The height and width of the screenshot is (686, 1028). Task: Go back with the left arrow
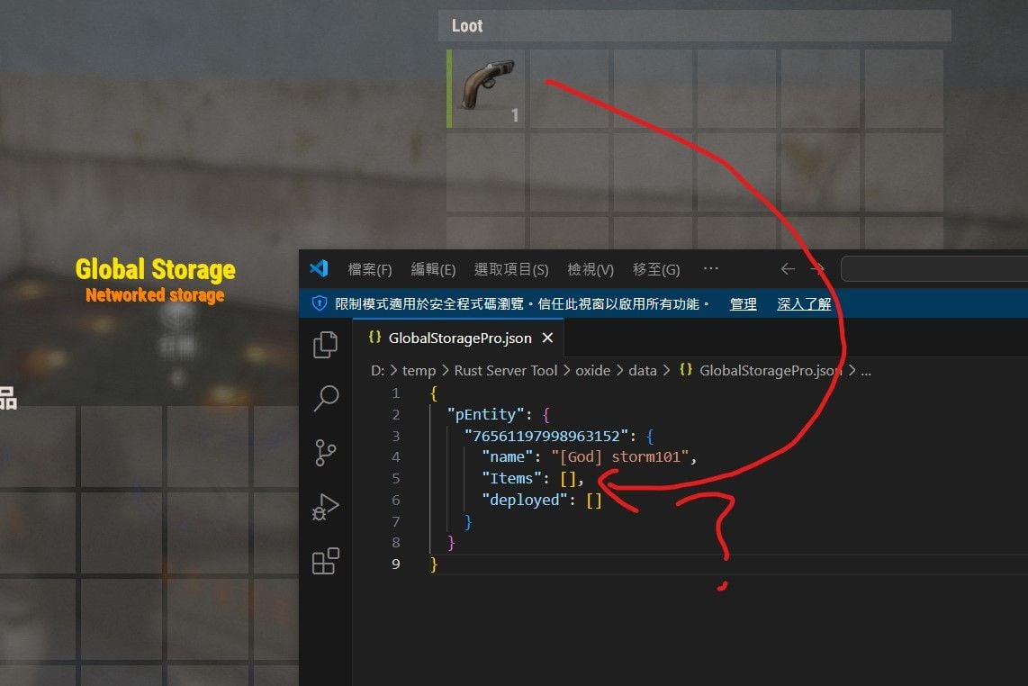coord(788,269)
